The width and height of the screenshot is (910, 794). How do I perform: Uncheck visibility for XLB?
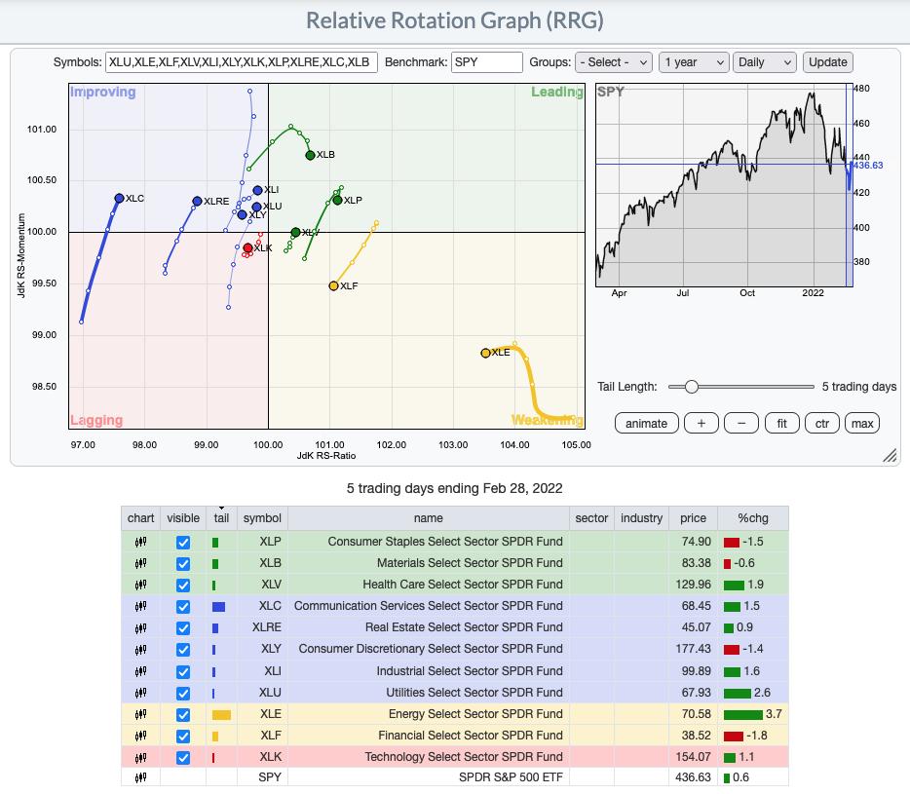point(183,563)
